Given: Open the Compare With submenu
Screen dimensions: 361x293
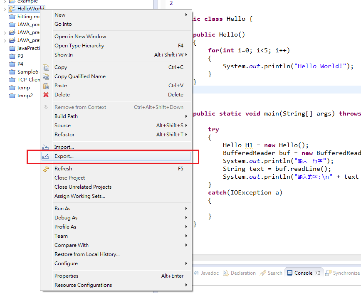Looking at the screenshot, I should [122, 245].
